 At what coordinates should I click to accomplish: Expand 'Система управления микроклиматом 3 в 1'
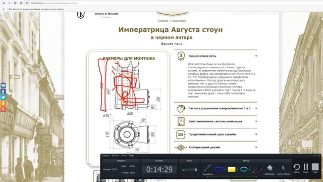point(216,108)
